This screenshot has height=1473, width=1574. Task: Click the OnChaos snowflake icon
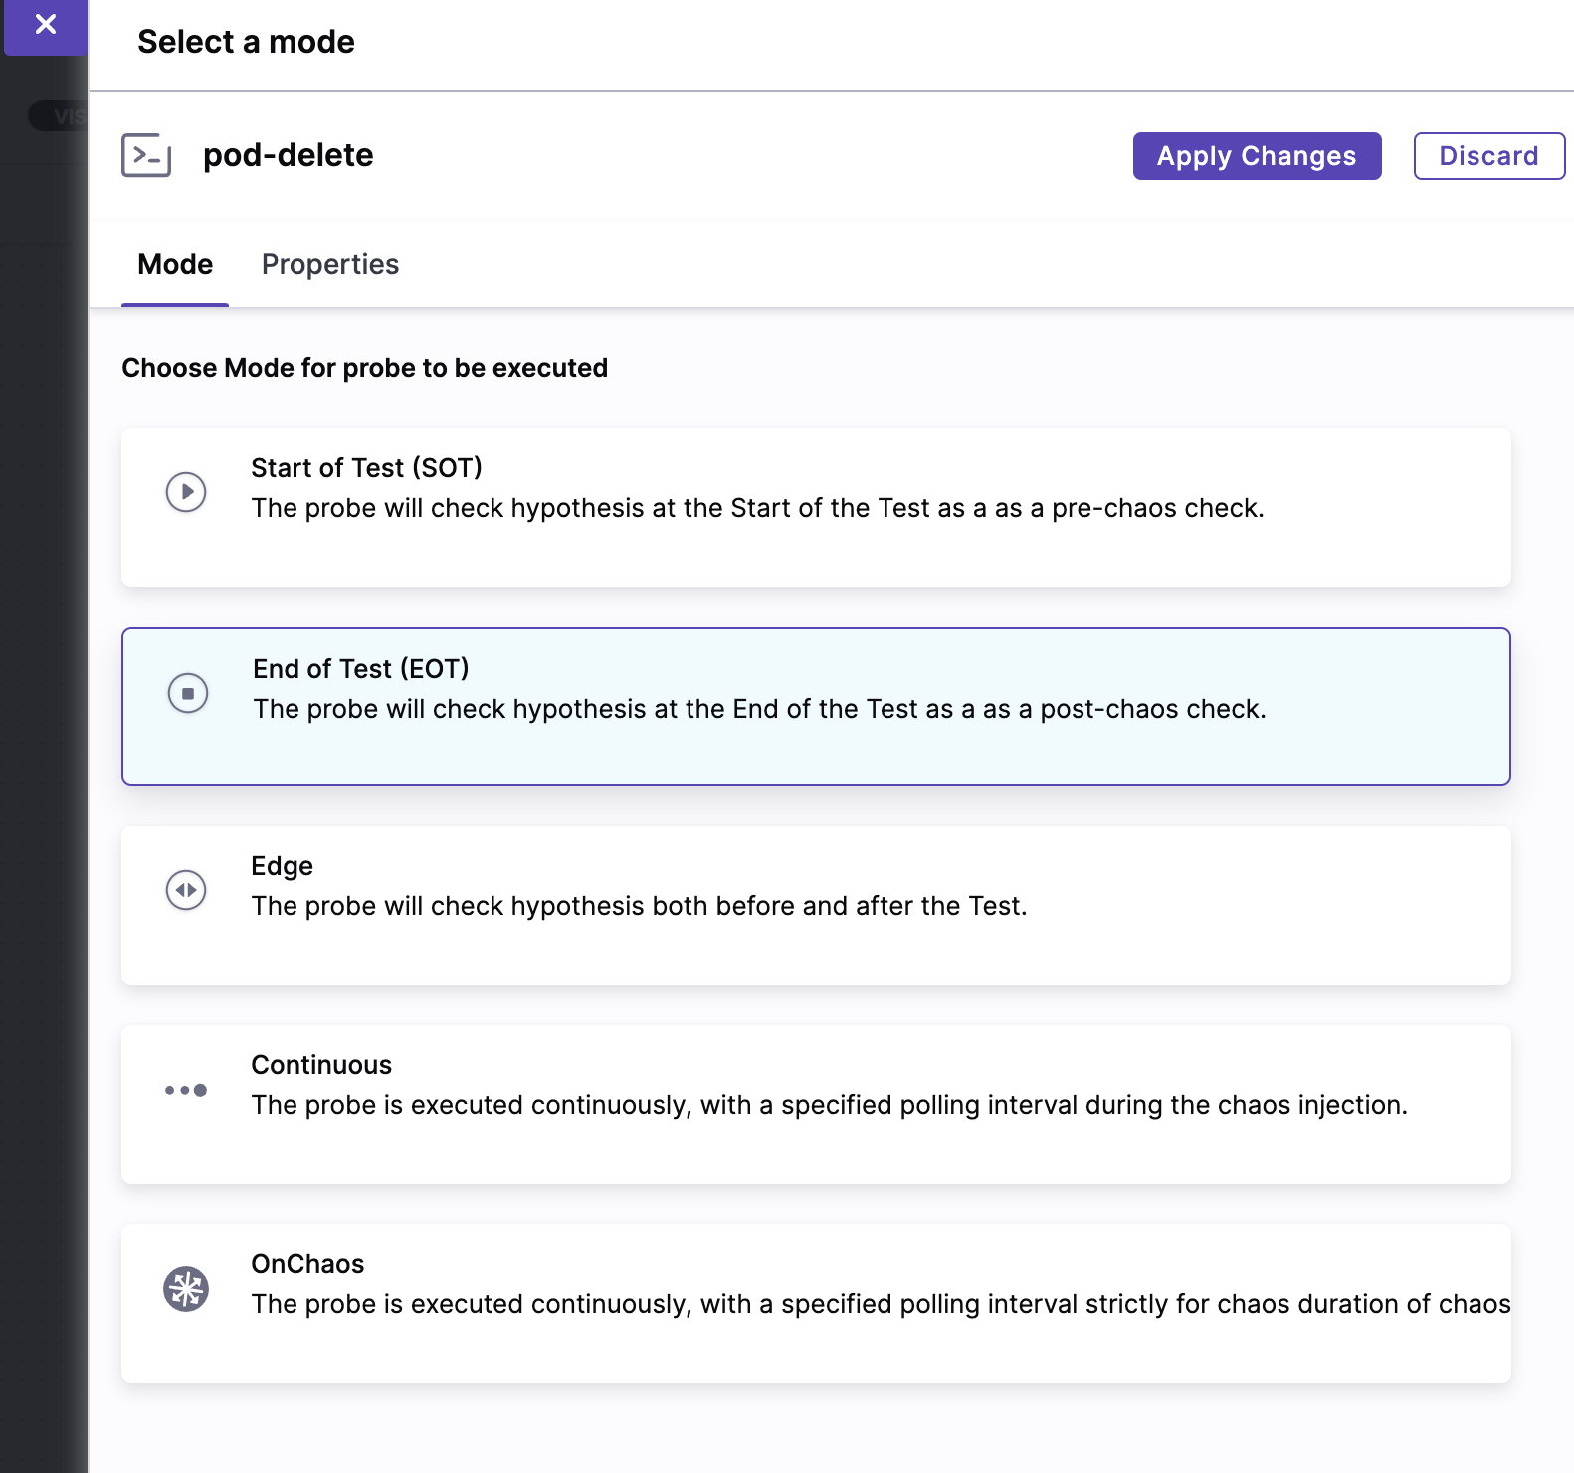point(186,1289)
